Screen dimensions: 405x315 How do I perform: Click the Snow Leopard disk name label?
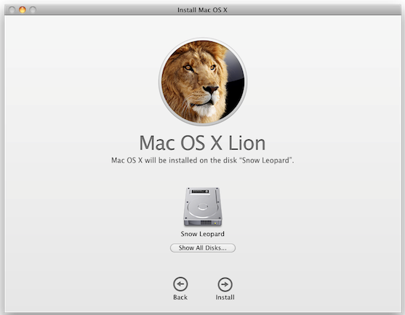coord(203,234)
